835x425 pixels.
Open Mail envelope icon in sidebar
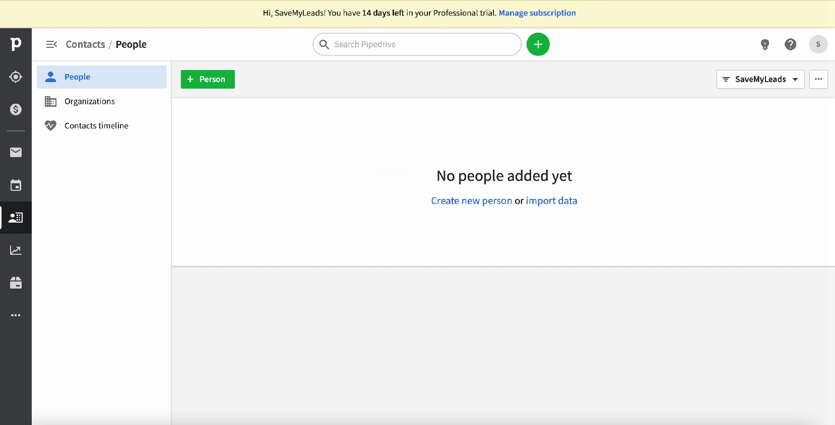pyautogui.click(x=16, y=152)
